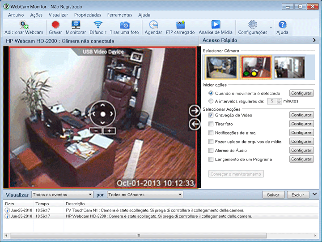The width and height of the screenshot is (322, 242).
Task: Take a snapshot with Tirar uma foto
Action: pyautogui.click(x=125, y=25)
